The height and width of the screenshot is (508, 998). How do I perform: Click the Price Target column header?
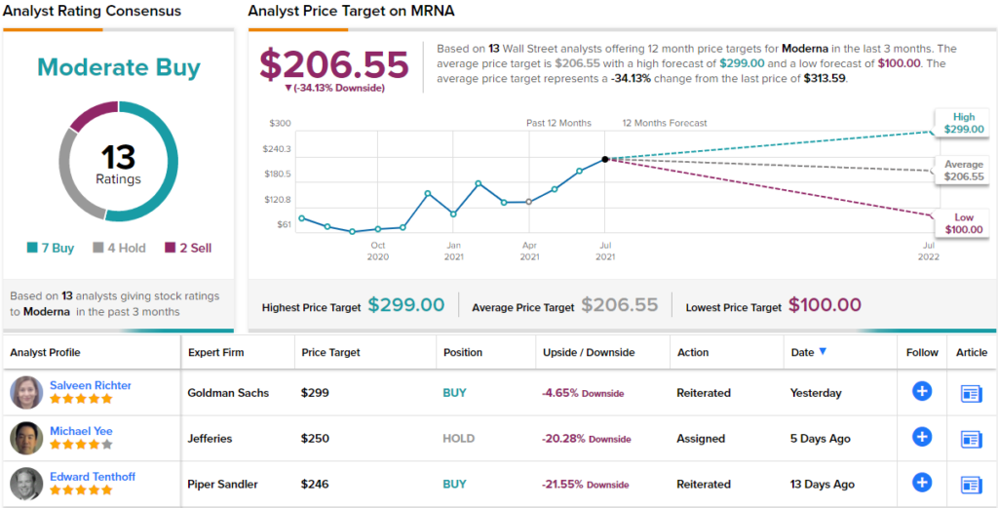[x=330, y=352]
